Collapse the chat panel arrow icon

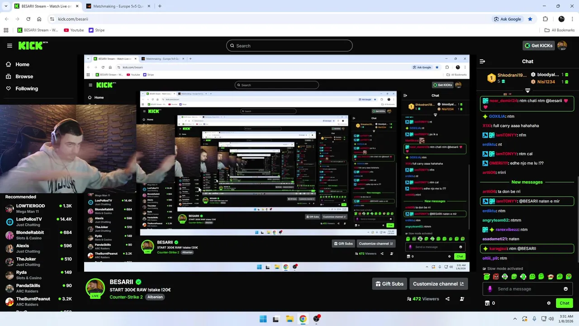[x=482, y=61]
